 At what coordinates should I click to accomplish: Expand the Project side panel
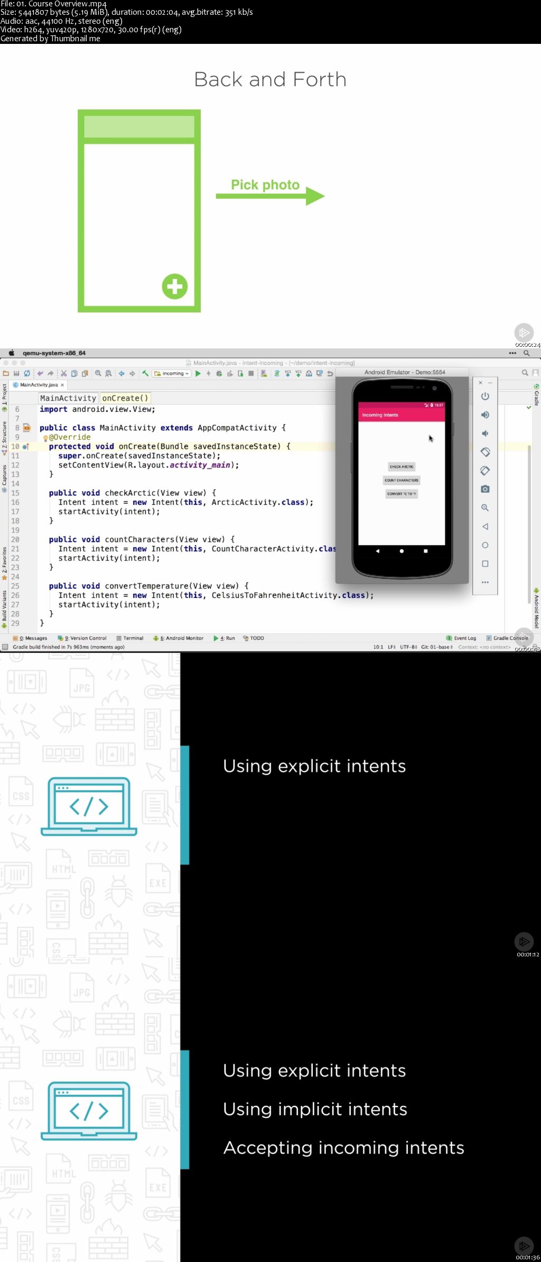[x=4, y=398]
